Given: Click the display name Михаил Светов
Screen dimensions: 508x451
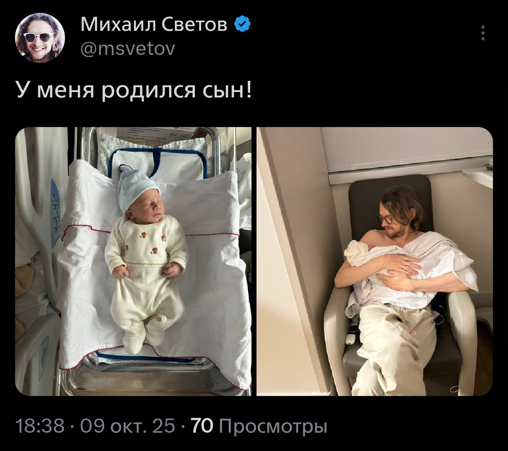Looking at the screenshot, I should [x=154, y=25].
